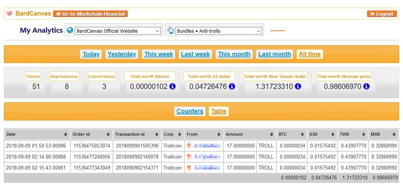Open the BardCanvas Official Website dropdown

(x=118, y=31)
